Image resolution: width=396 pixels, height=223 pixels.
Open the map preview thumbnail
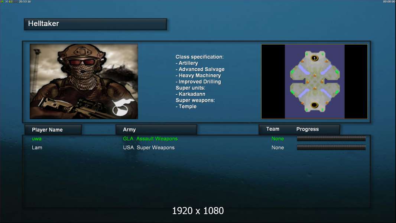314,81
